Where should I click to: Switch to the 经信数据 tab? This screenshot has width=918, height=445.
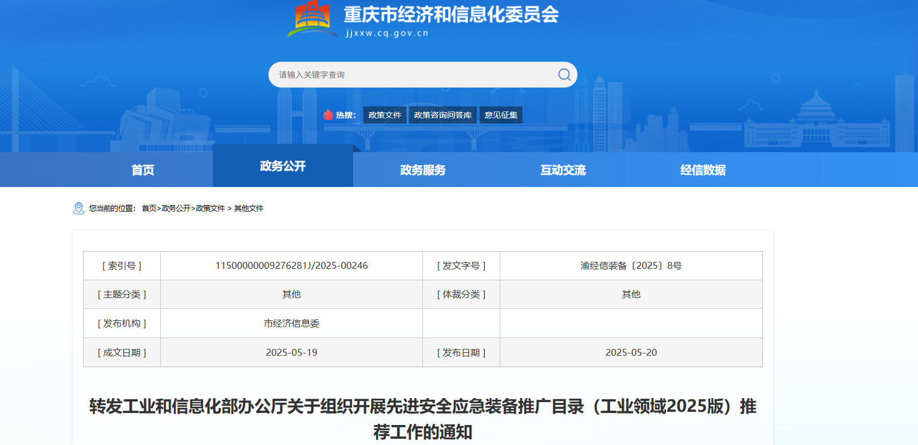pyautogui.click(x=703, y=170)
